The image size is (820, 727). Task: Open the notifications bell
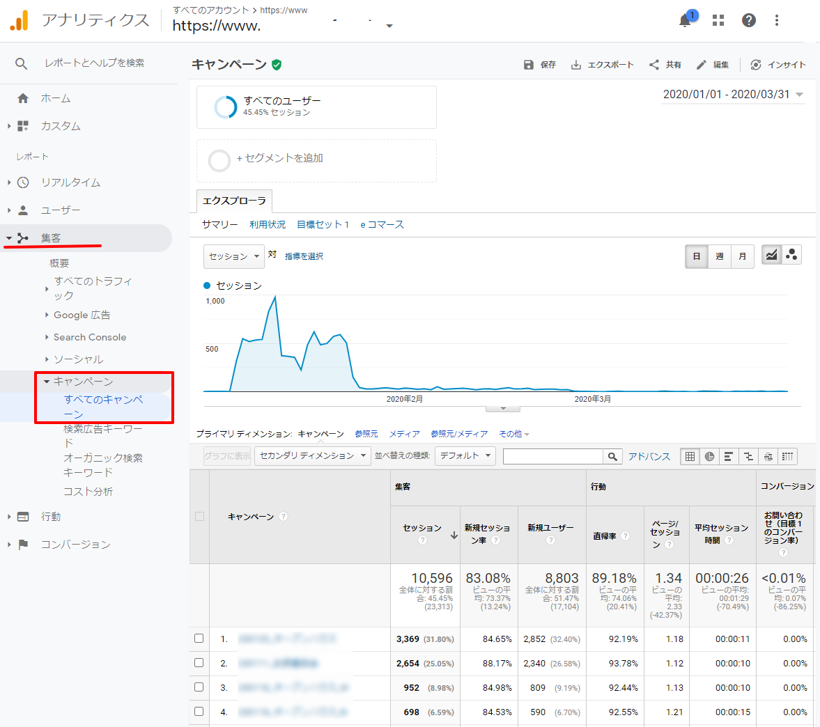(x=685, y=20)
